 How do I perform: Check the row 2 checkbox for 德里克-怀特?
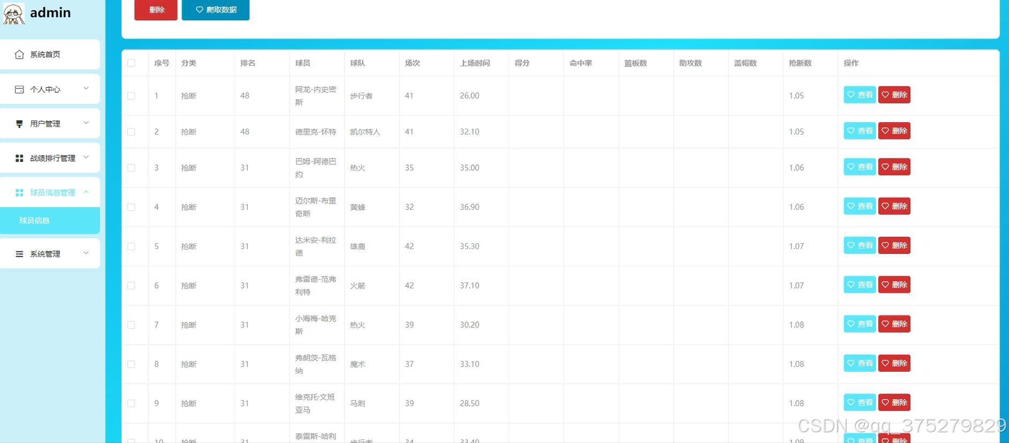131,132
